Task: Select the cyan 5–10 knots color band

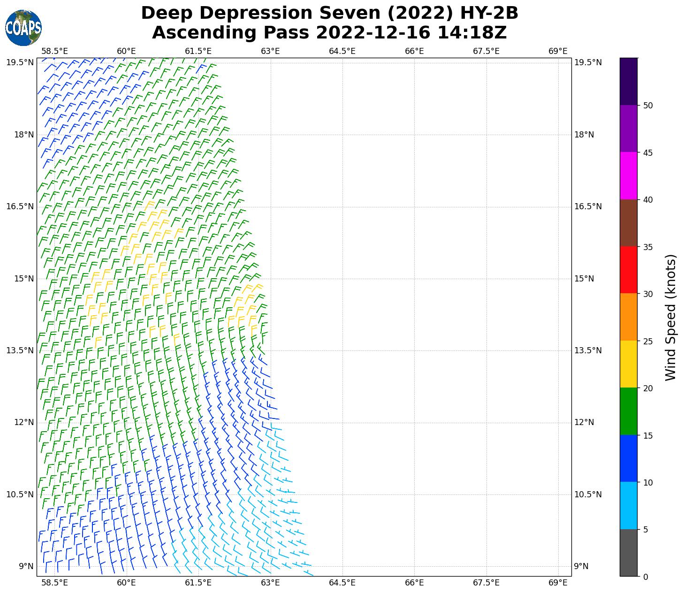Action: tap(628, 505)
